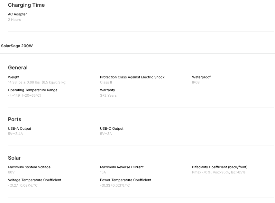Click the Operating Temperature Range label
The height and width of the screenshot is (203, 275).
point(32,90)
